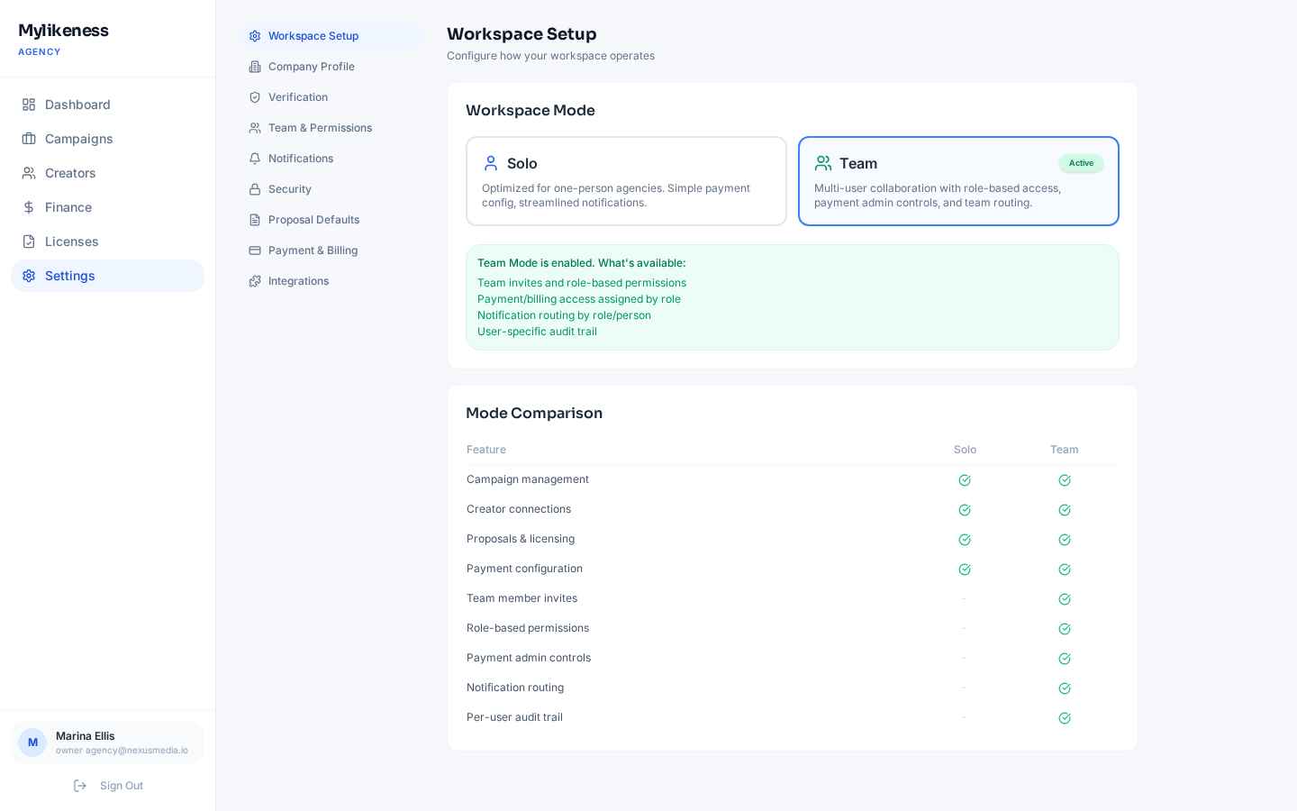Image resolution: width=1297 pixels, height=811 pixels.
Task: Click the Verification shield icon
Action: point(255,97)
